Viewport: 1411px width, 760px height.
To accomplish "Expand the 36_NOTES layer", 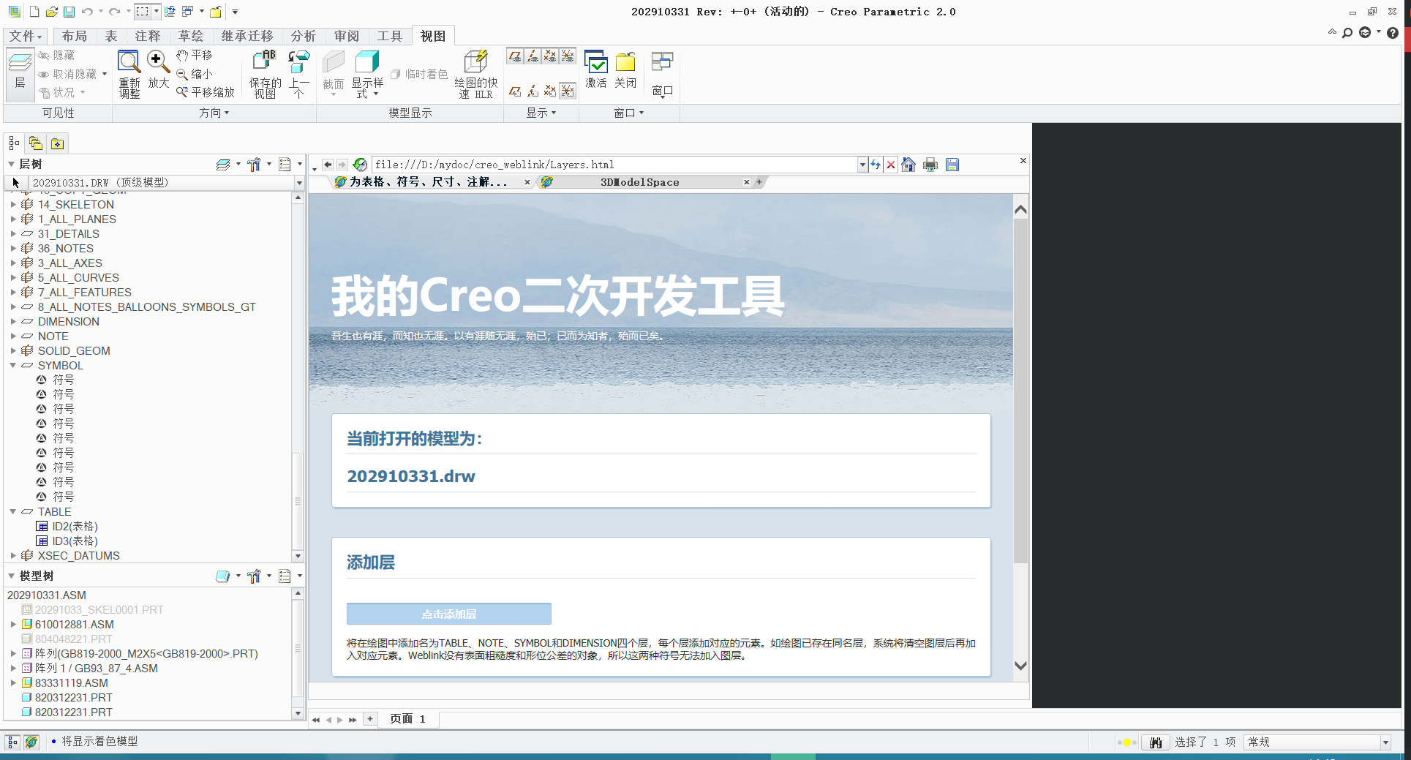I will click(13, 249).
